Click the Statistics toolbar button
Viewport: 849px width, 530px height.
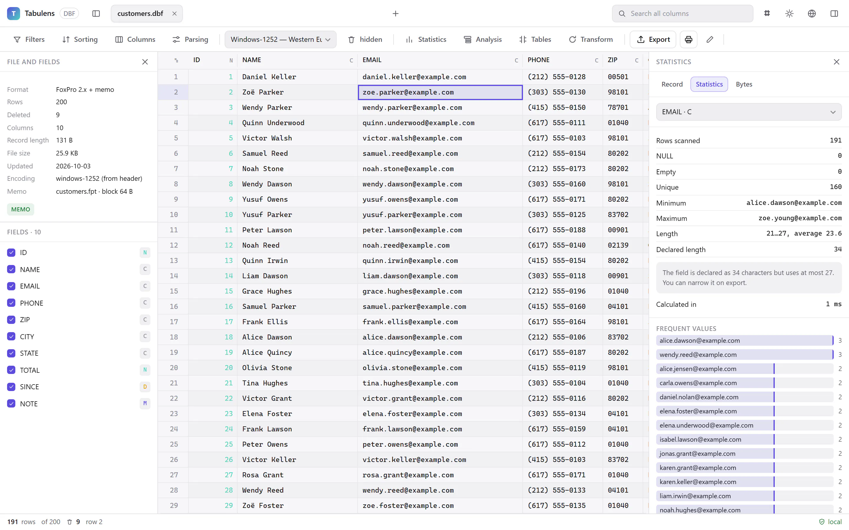click(x=426, y=39)
